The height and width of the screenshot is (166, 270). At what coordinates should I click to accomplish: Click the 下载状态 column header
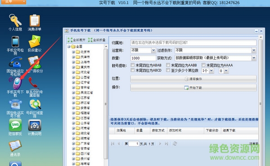click(x=212, y=131)
